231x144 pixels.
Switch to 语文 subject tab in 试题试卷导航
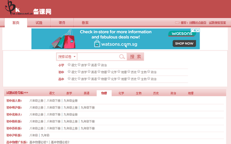(x=52, y=93)
